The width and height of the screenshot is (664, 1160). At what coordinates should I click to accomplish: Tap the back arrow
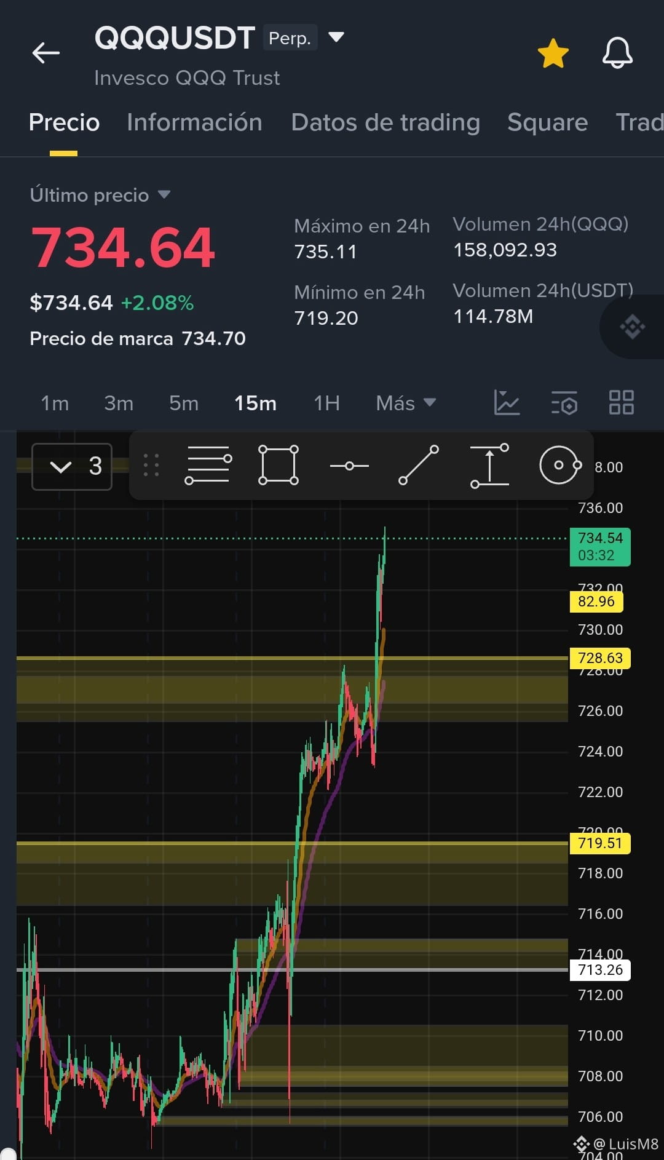pos(46,53)
